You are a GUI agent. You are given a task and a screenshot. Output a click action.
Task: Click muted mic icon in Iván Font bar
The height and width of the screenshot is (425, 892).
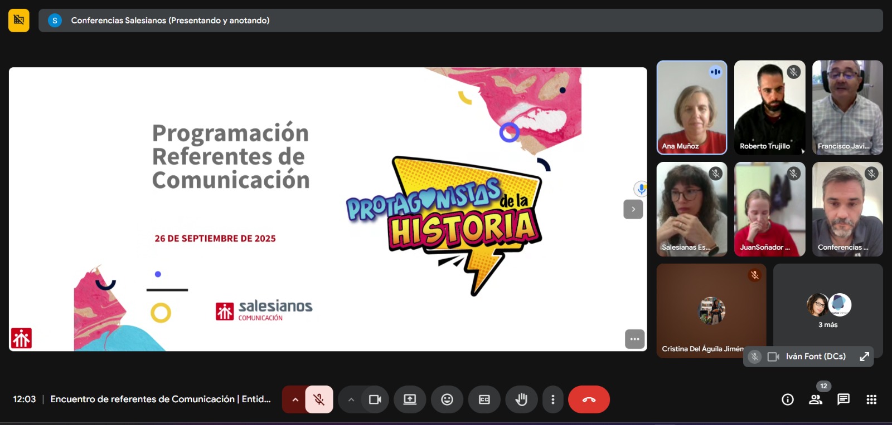(754, 357)
